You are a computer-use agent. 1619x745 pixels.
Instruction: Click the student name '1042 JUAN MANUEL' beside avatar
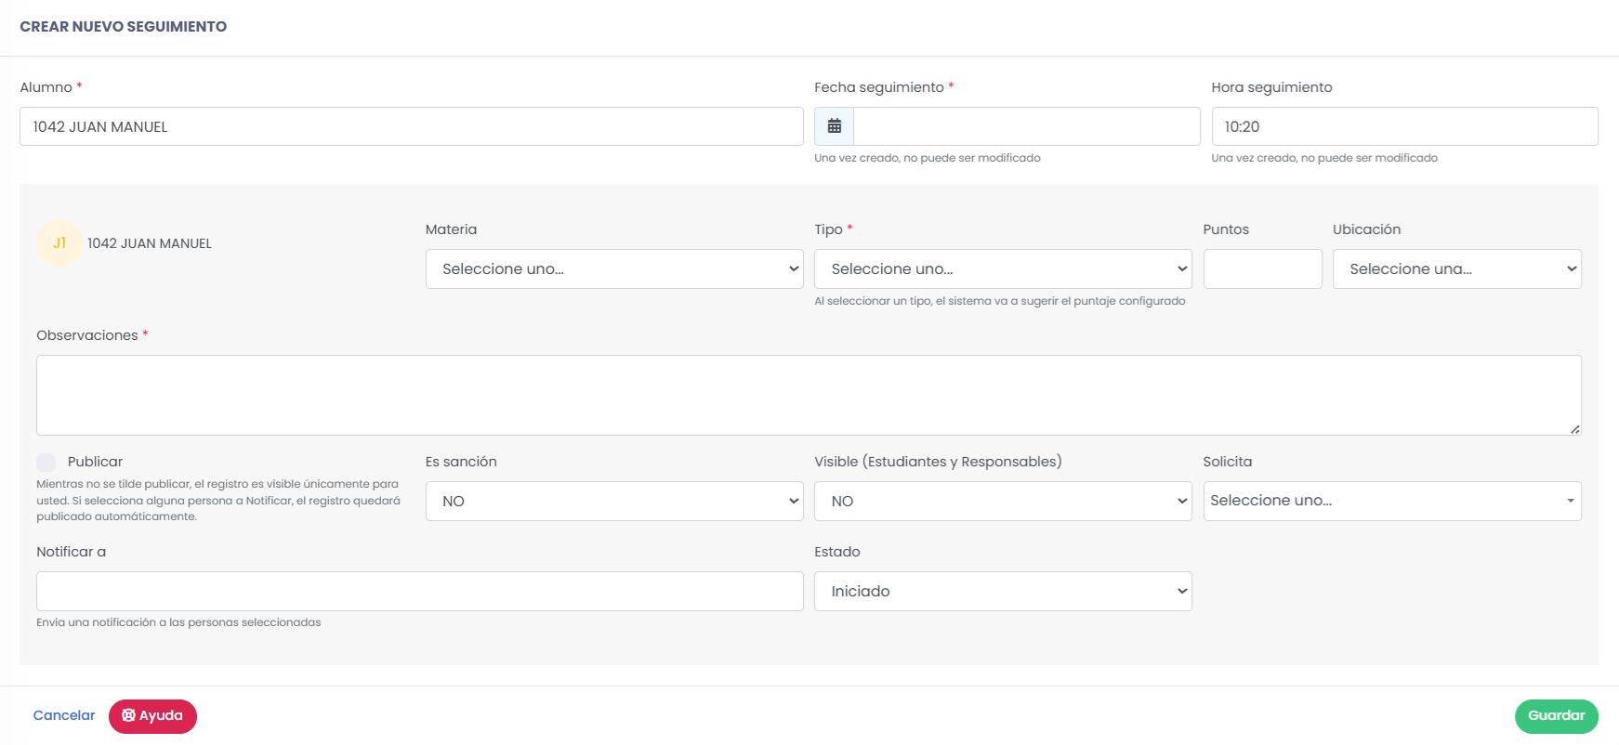pyautogui.click(x=150, y=243)
